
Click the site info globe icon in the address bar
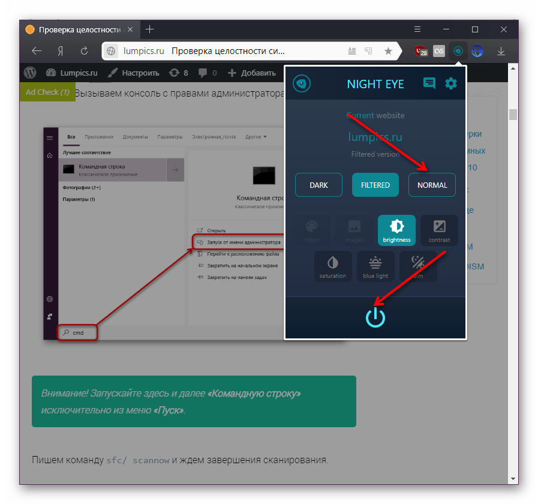point(111,51)
